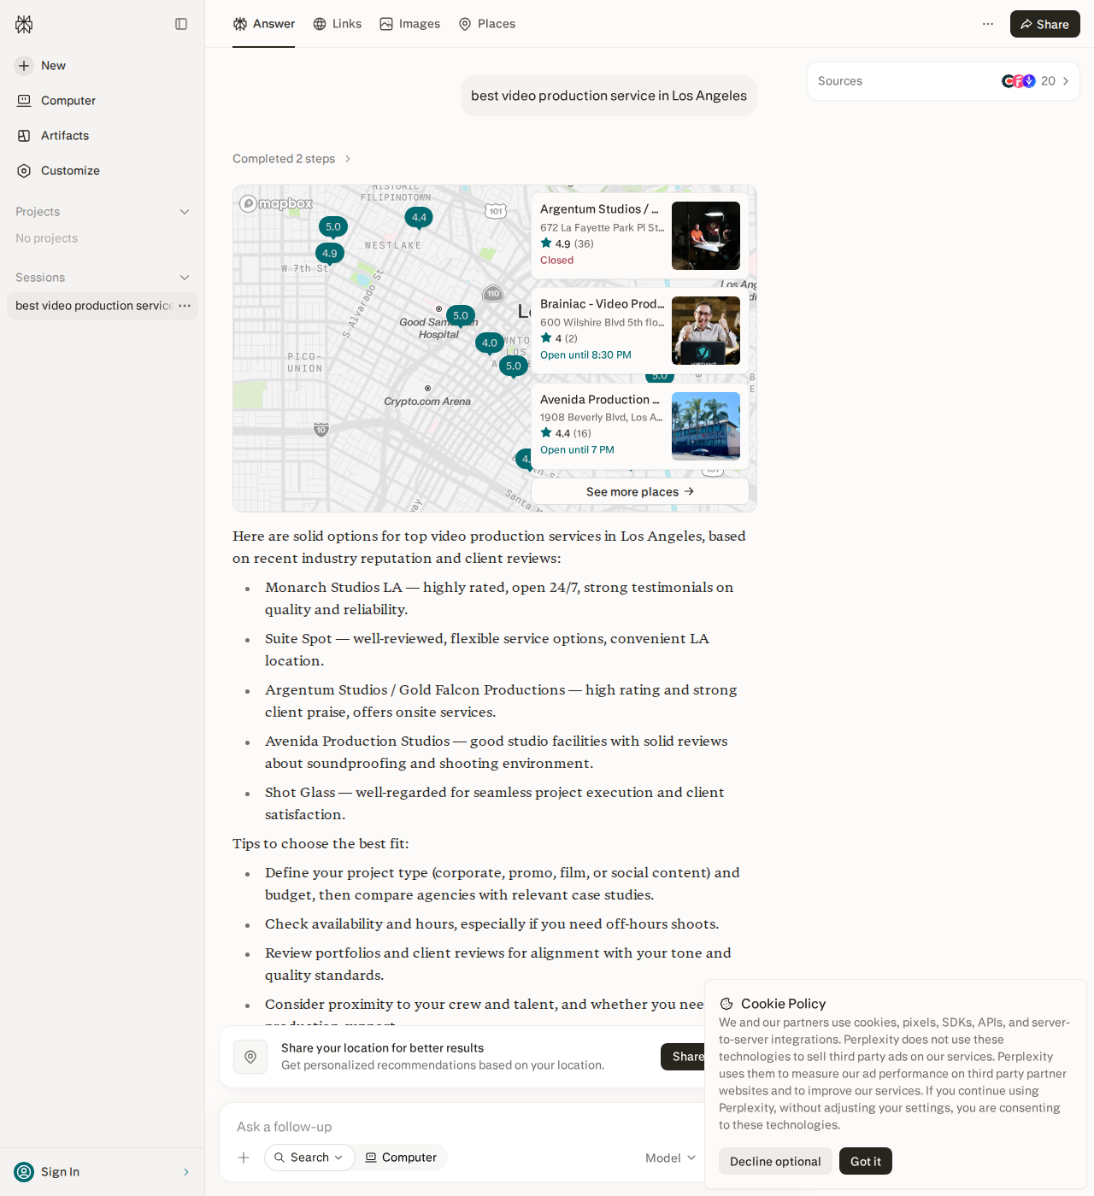Click the location pin icon in share banner
This screenshot has height=1196, width=1094.
click(250, 1057)
